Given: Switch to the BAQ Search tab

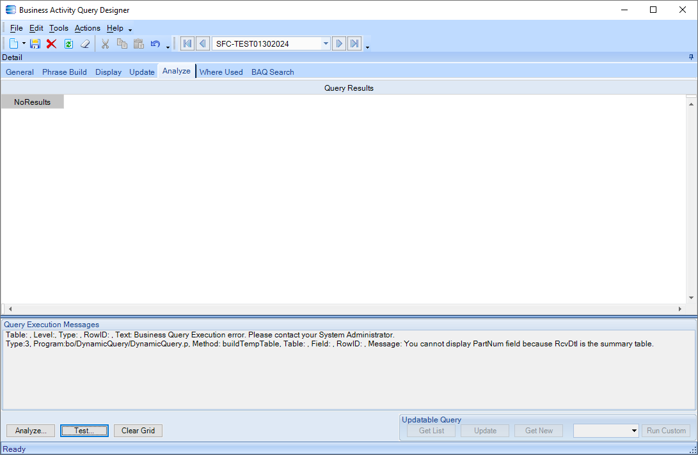Looking at the screenshot, I should point(273,72).
